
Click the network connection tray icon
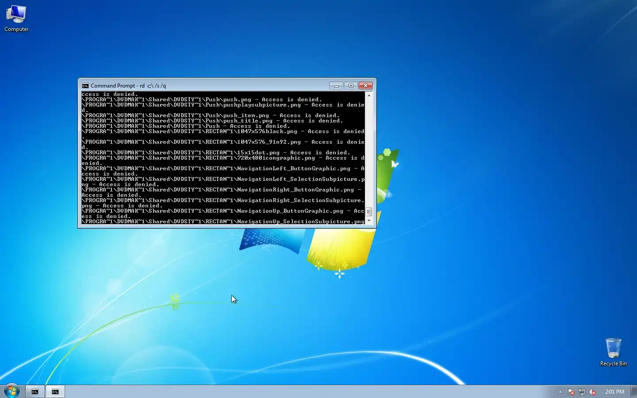[x=582, y=392]
